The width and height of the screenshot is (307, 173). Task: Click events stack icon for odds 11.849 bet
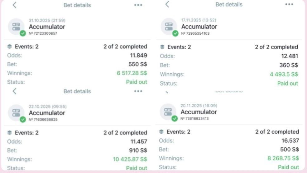10,47
